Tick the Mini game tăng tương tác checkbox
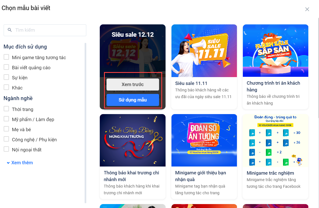The image size is (319, 208). coord(6,57)
